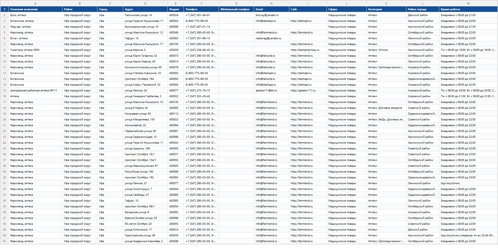Select the "Название компании" header cell
Image resolution: width=498 pixels, height=249 pixels.
pos(35,9)
